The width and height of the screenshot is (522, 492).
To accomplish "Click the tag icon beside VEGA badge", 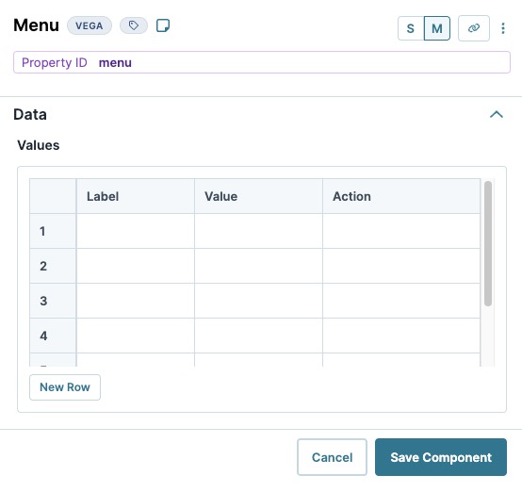I will point(134,25).
